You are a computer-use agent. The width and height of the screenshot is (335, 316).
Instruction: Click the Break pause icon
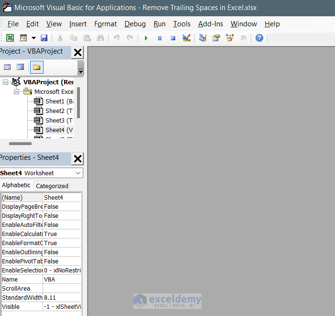(159, 38)
